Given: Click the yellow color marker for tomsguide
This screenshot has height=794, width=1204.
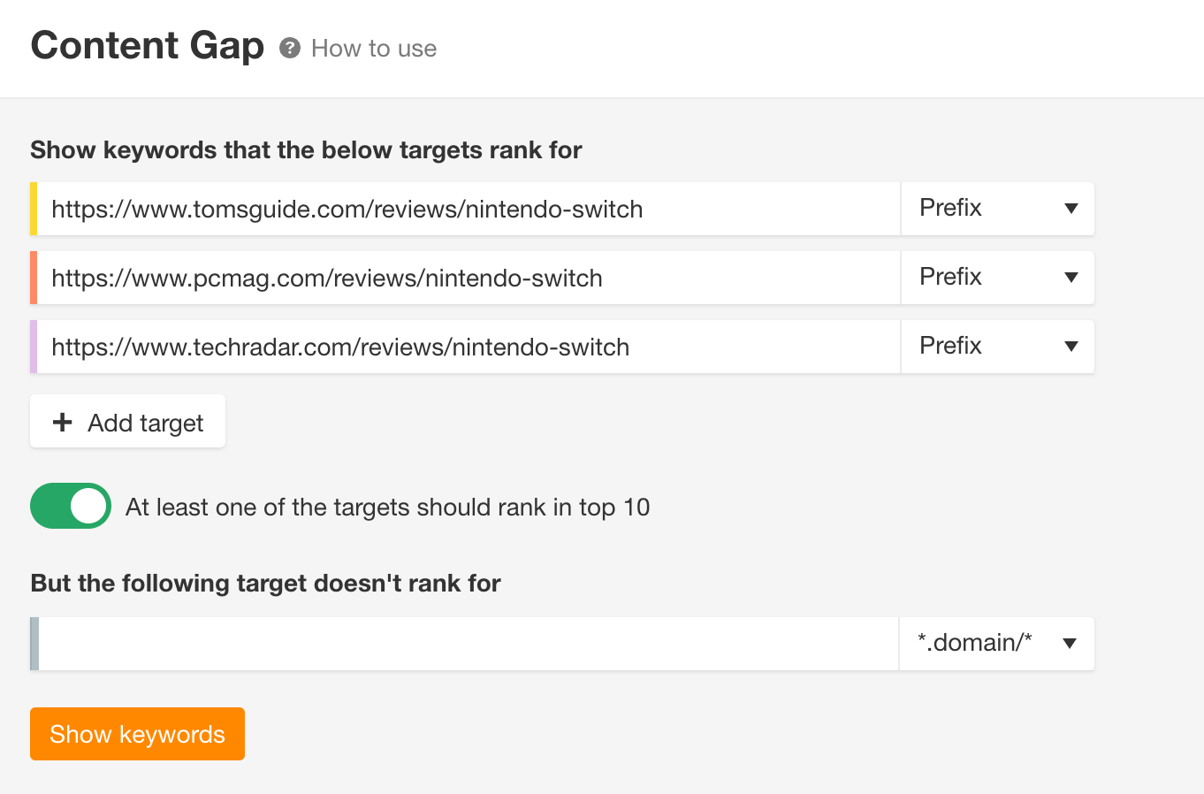Looking at the screenshot, I should tap(34, 209).
